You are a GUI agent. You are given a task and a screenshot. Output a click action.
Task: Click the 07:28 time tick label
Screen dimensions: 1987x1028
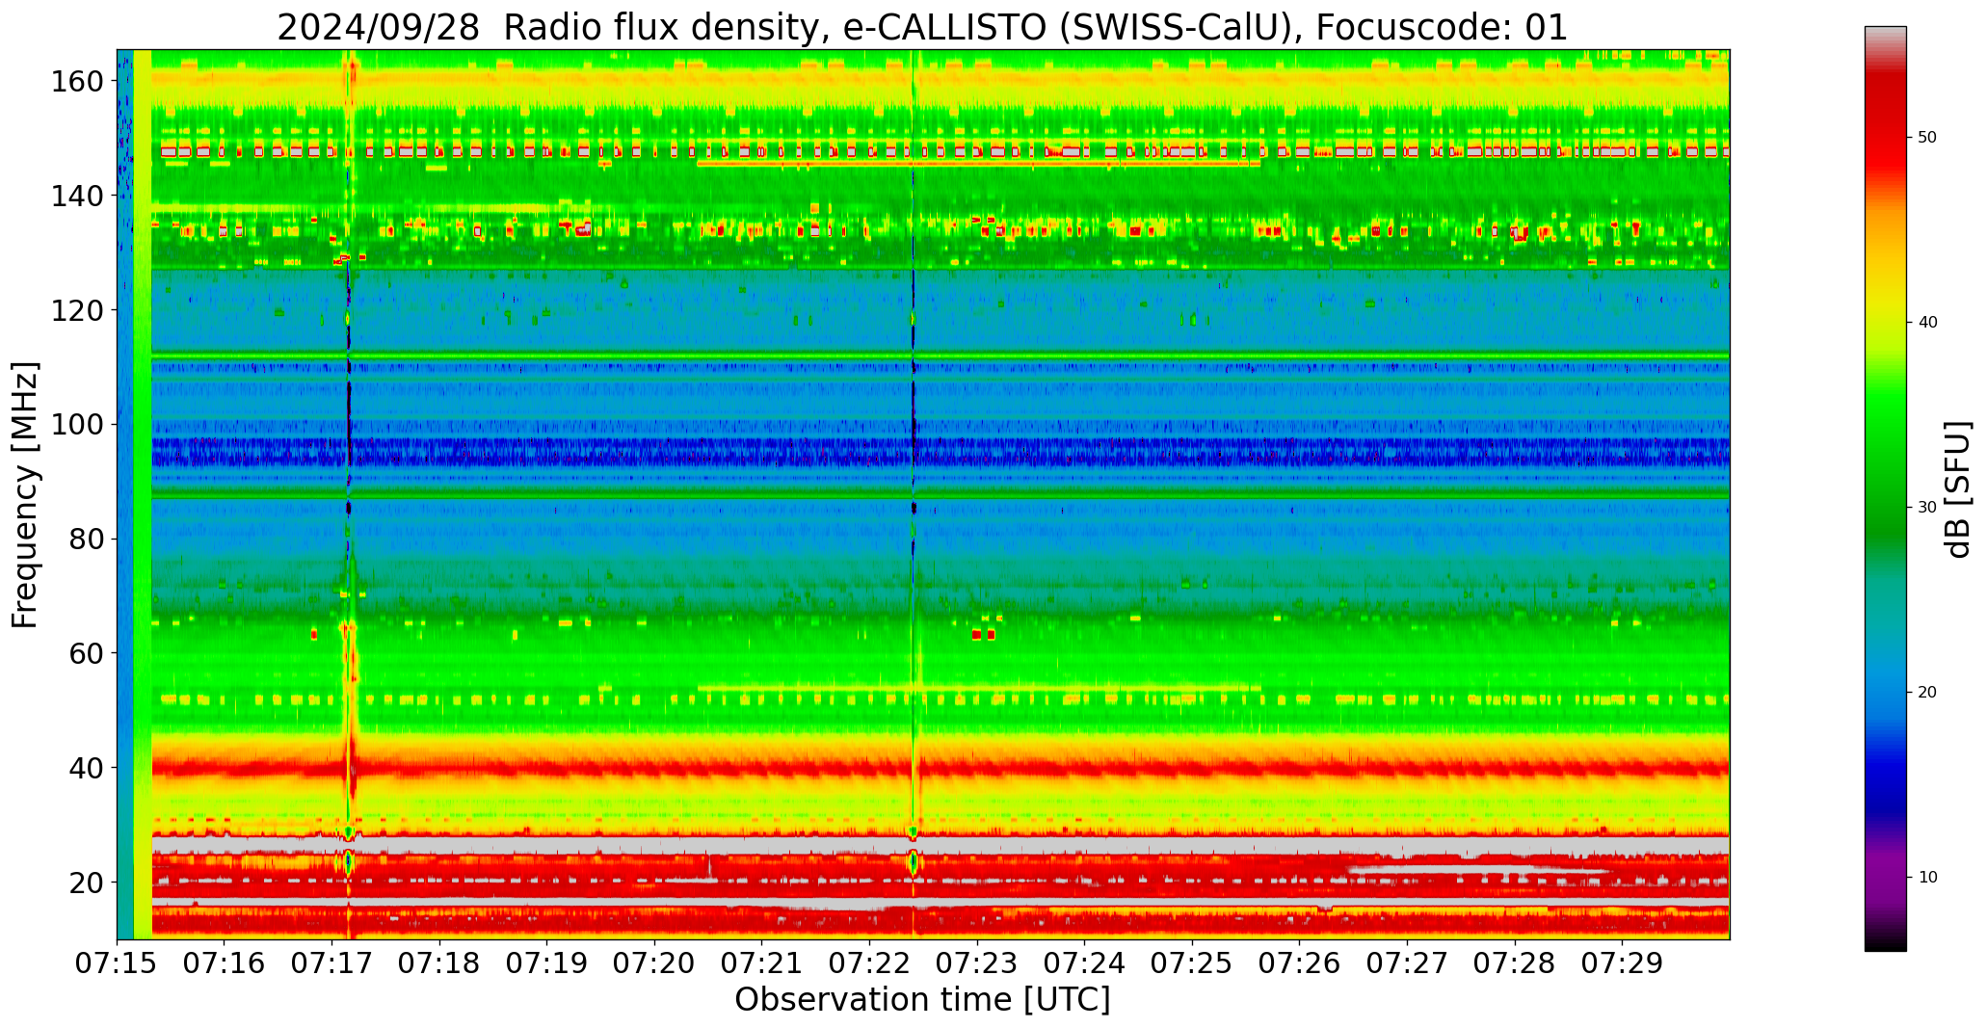point(1515,962)
